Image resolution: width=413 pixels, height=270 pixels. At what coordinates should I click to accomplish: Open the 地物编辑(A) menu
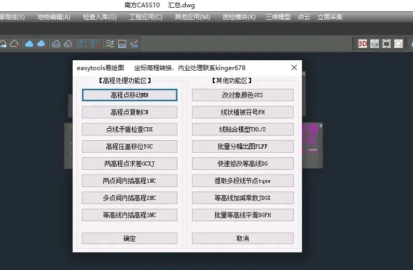pos(54,17)
